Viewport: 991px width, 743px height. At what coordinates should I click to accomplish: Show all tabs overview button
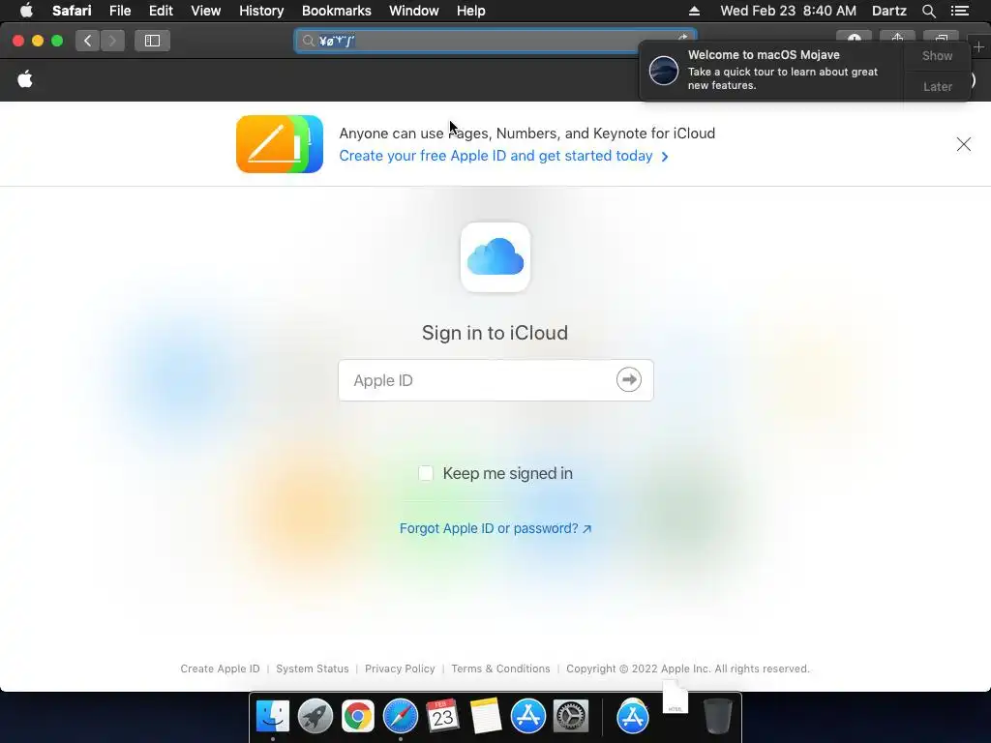tap(941, 37)
